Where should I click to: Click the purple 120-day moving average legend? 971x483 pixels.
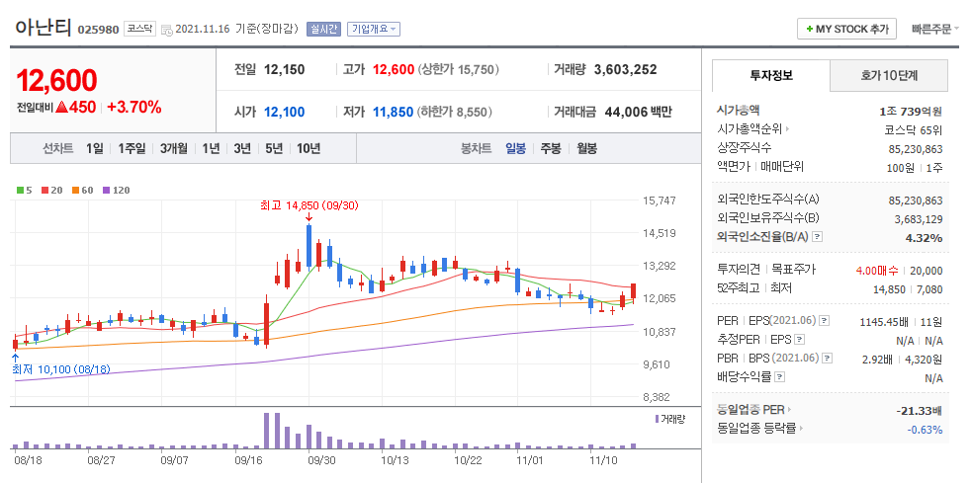[117, 190]
